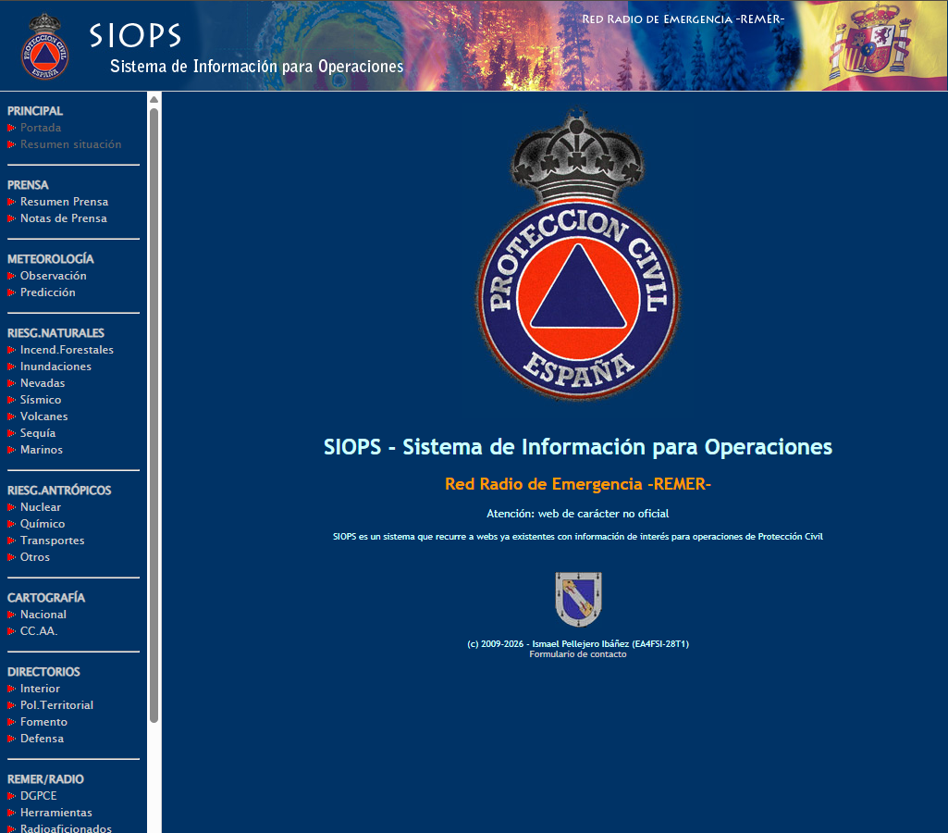The height and width of the screenshot is (833, 948).
Task: Open the Formulario de contacto link
Action: coord(577,654)
